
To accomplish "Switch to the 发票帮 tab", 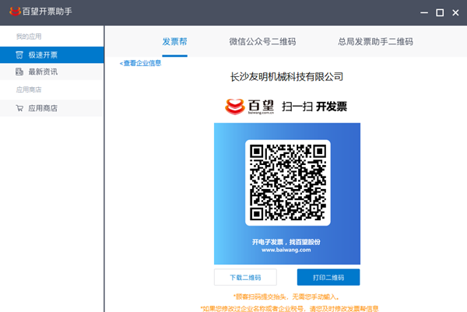I will tap(174, 42).
